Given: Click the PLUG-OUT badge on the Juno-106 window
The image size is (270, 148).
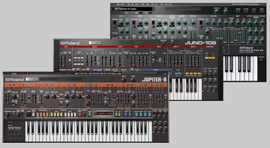Looking at the screenshot, I should 95,43.
